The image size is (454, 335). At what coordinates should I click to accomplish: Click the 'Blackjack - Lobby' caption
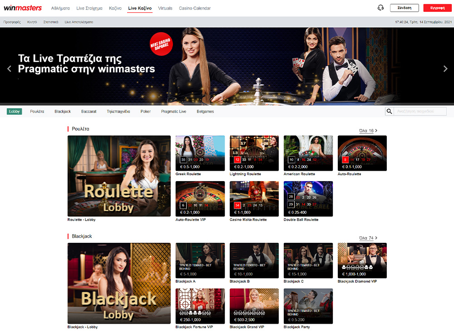coord(83,327)
